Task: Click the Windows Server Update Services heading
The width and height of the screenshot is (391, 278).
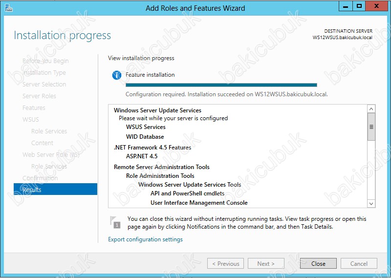Action: [x=157, y=110]
